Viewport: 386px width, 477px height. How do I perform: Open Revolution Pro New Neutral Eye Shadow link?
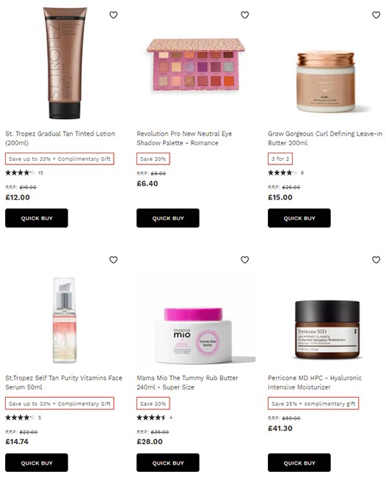pos(184,138)
